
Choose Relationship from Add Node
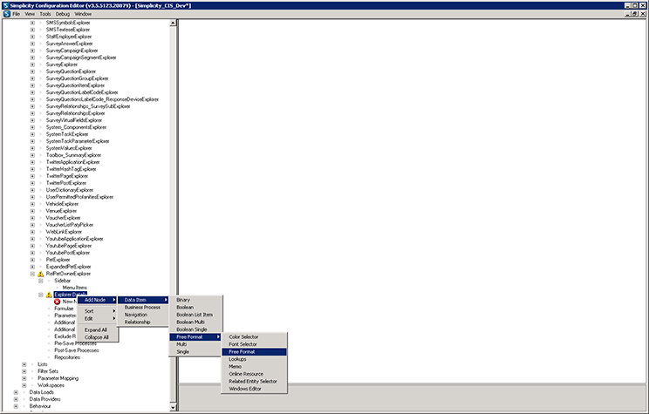tap(143, 322)
